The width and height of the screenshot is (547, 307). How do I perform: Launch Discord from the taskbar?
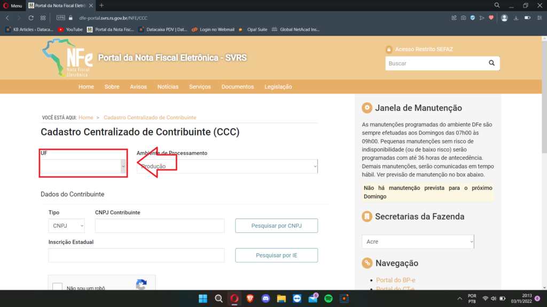(265, 298)
